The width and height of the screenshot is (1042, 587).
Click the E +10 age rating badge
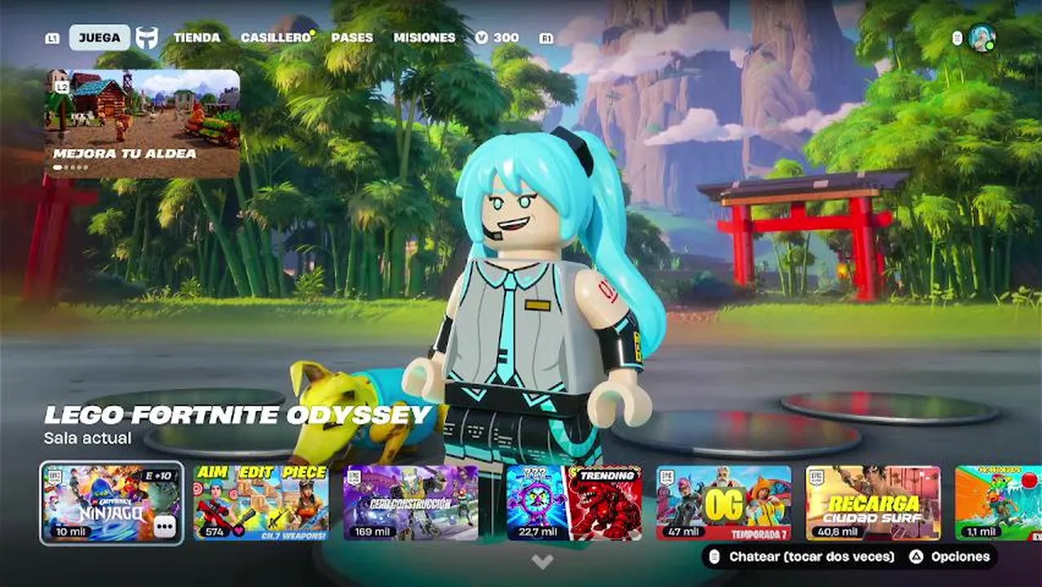tap(157, 475)
